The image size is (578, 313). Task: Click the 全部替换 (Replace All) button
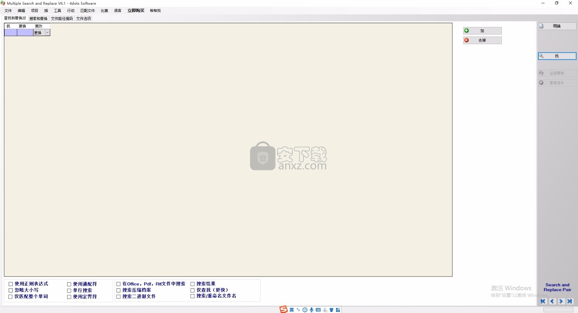557,73
